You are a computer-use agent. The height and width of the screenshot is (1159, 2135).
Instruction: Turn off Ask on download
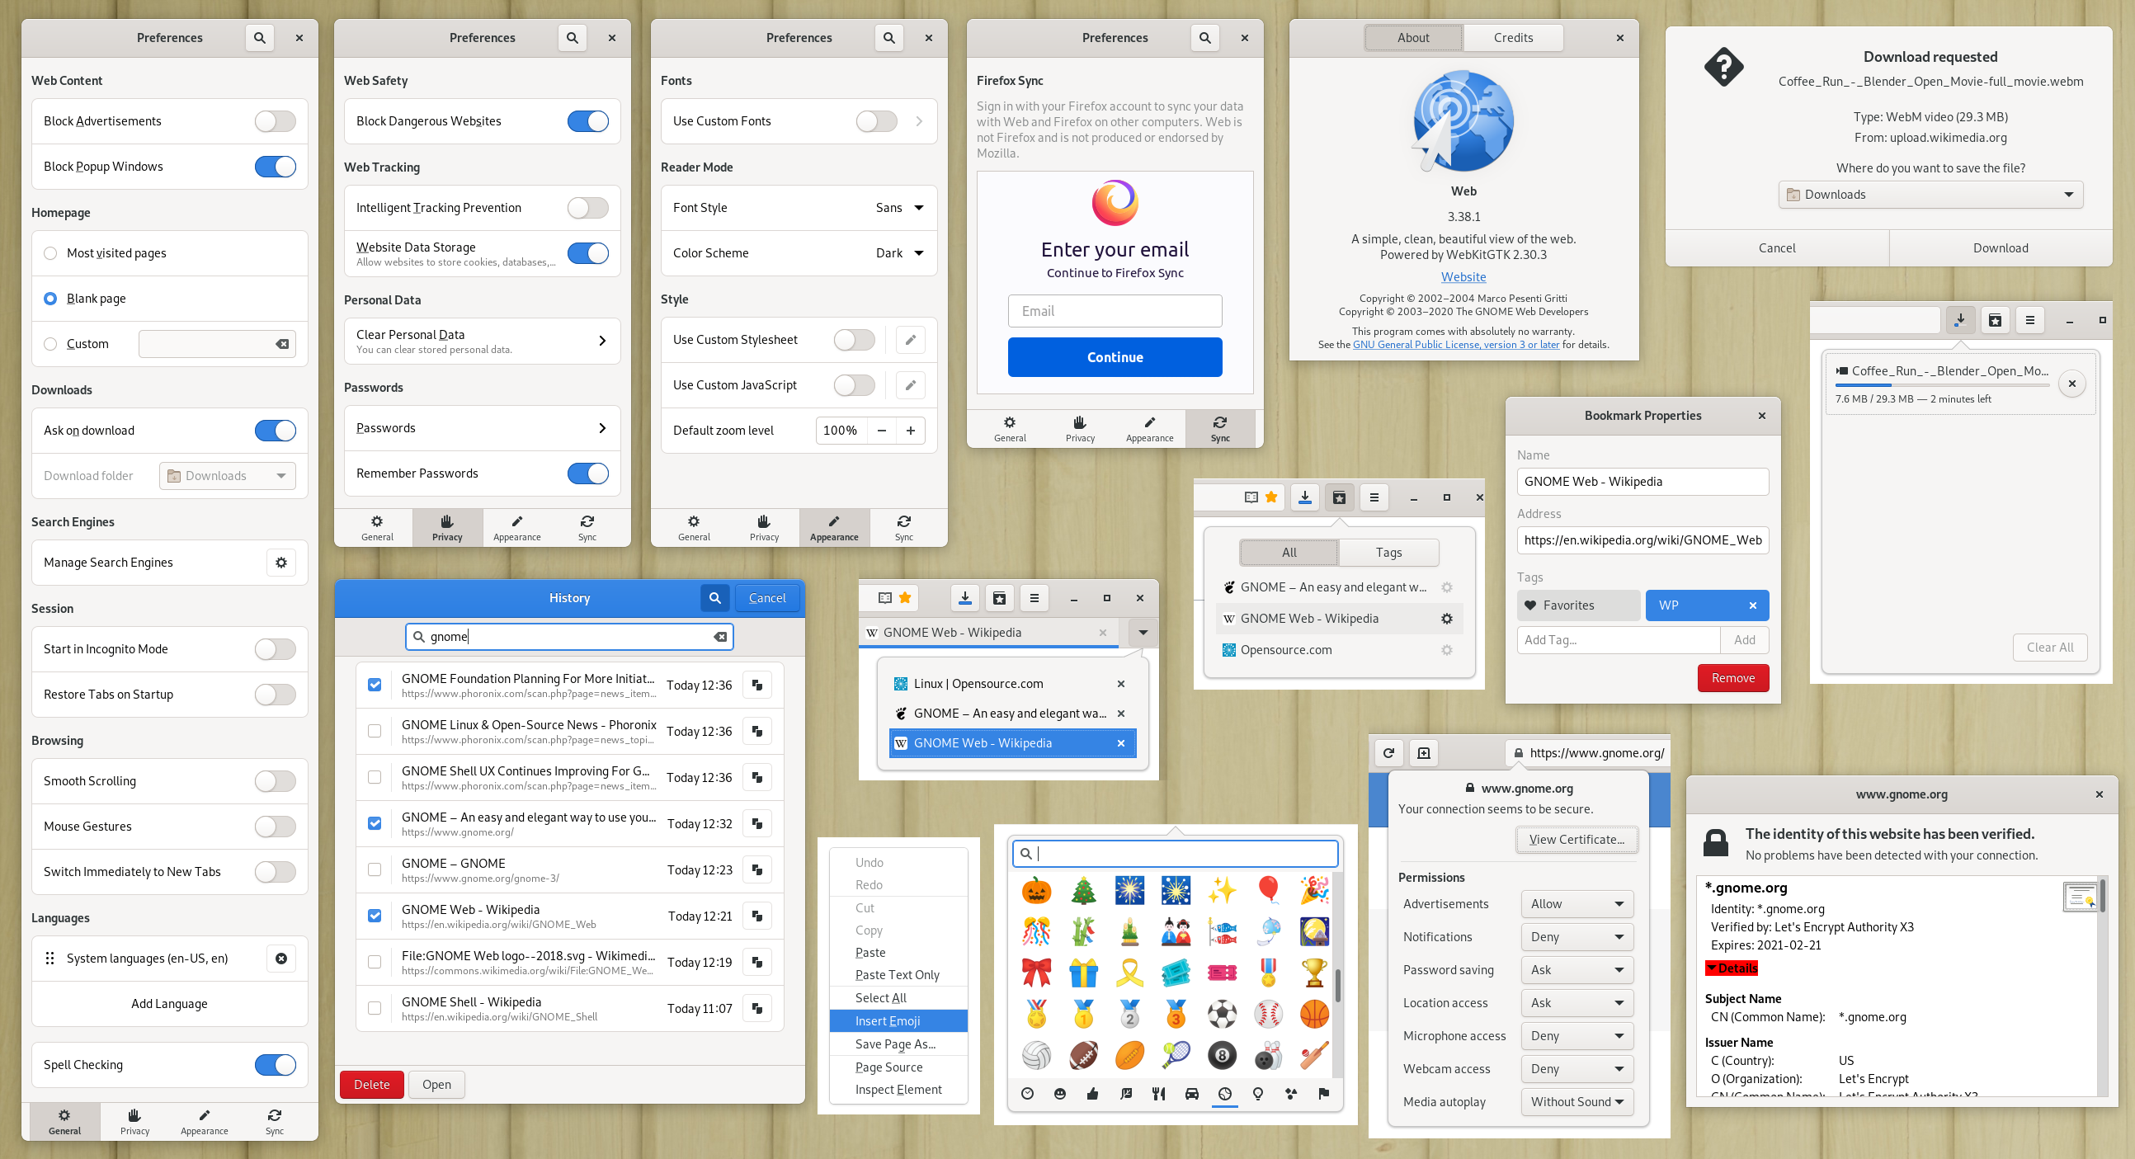tap(276, 431)
